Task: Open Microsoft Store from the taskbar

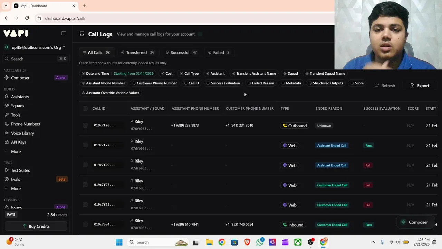Action: click(234, 242)
